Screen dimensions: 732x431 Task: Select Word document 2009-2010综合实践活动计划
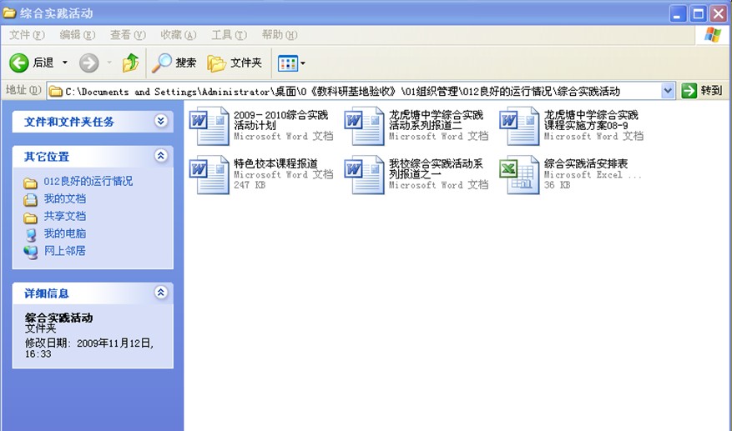click(209, 126)
